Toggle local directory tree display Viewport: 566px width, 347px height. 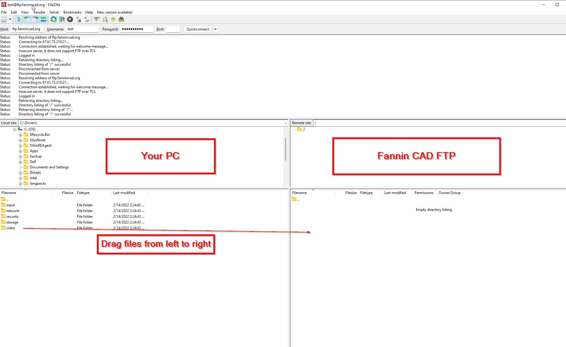tap(27, 19)
